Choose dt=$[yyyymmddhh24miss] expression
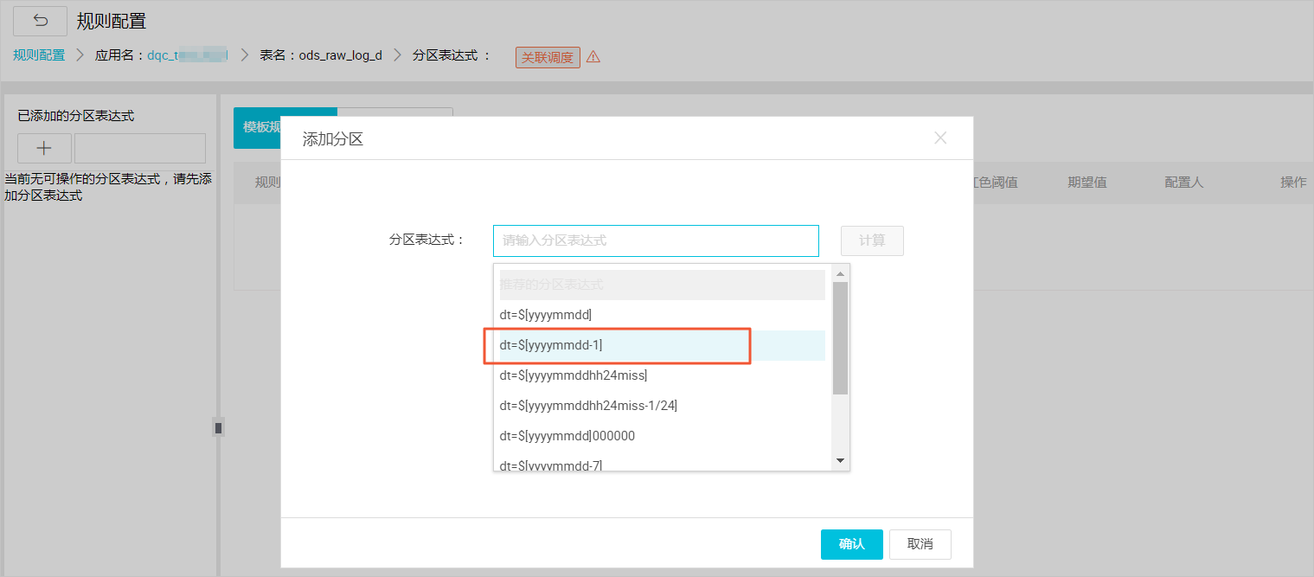Image resolution: width=1314 pixels, height=577 pixels. pyautogui.click(x=662, y=375)
